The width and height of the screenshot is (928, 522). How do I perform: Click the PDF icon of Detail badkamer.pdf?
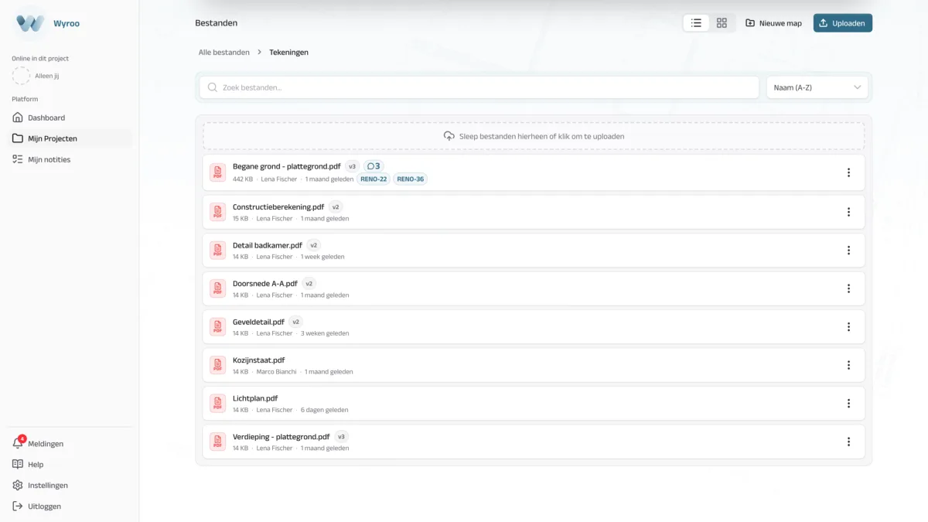click(218, 250)
